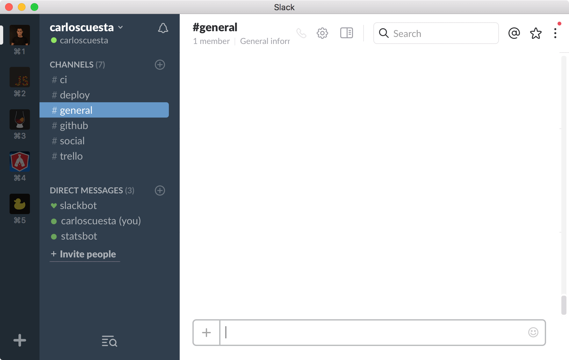Switch to the JS workspace ⌘2
Image resolution: width=569 pixels, height=360 pixels.
point(20,77)
